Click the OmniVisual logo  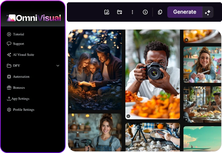coord(34,18)
